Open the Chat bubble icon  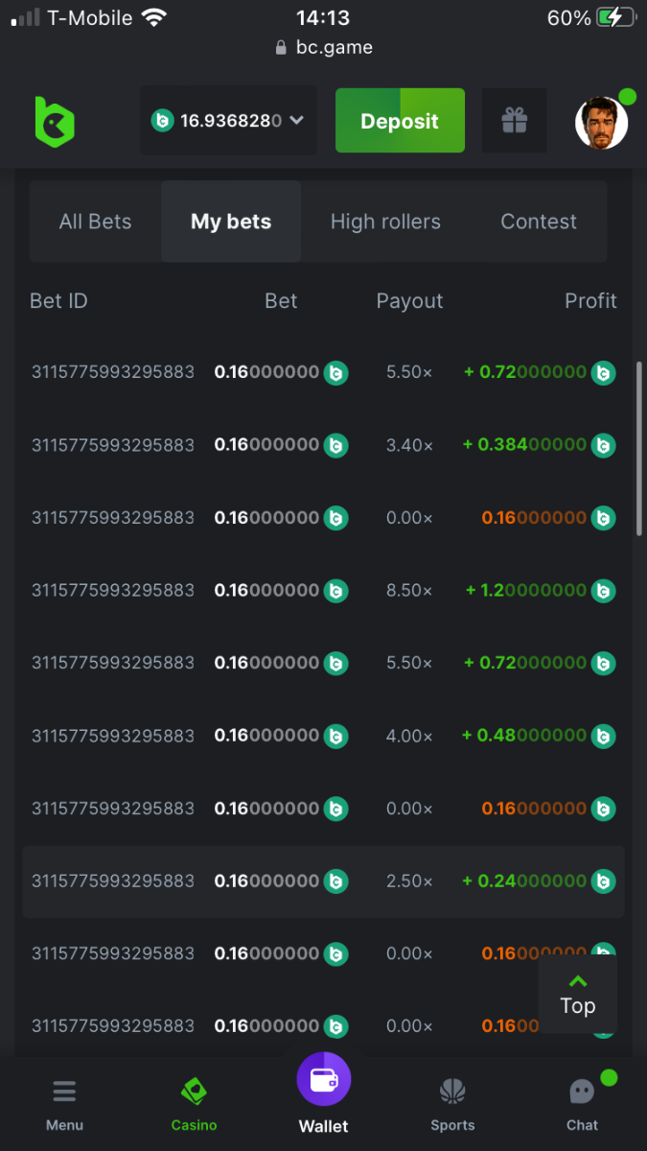[x=582, y=1092]
